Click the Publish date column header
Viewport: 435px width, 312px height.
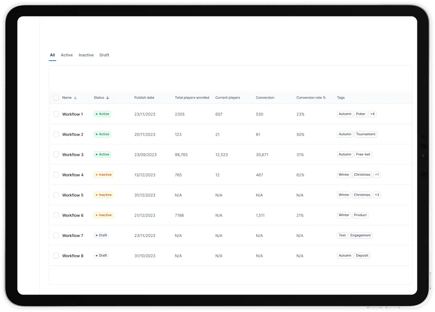coord(144,98)
